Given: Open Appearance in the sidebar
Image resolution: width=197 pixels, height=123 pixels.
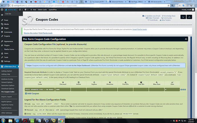Looking at the screenshot, I should tap(8, 41).
